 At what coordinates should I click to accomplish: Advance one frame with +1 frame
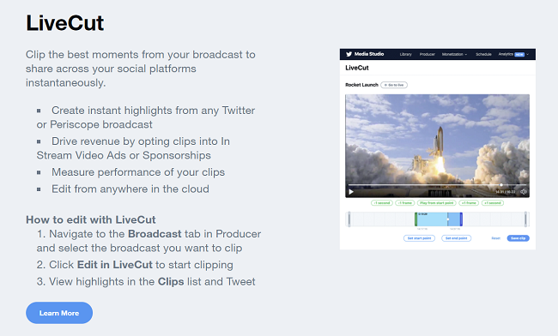coord(469,203)
